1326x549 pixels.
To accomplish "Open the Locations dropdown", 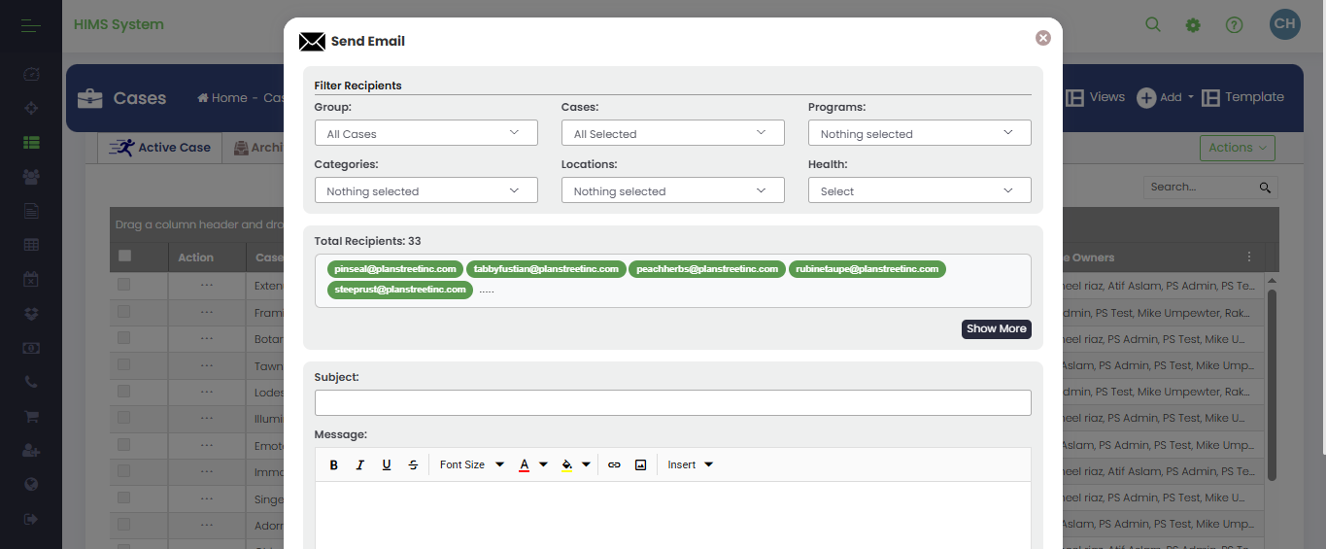I will coord(672,190).
